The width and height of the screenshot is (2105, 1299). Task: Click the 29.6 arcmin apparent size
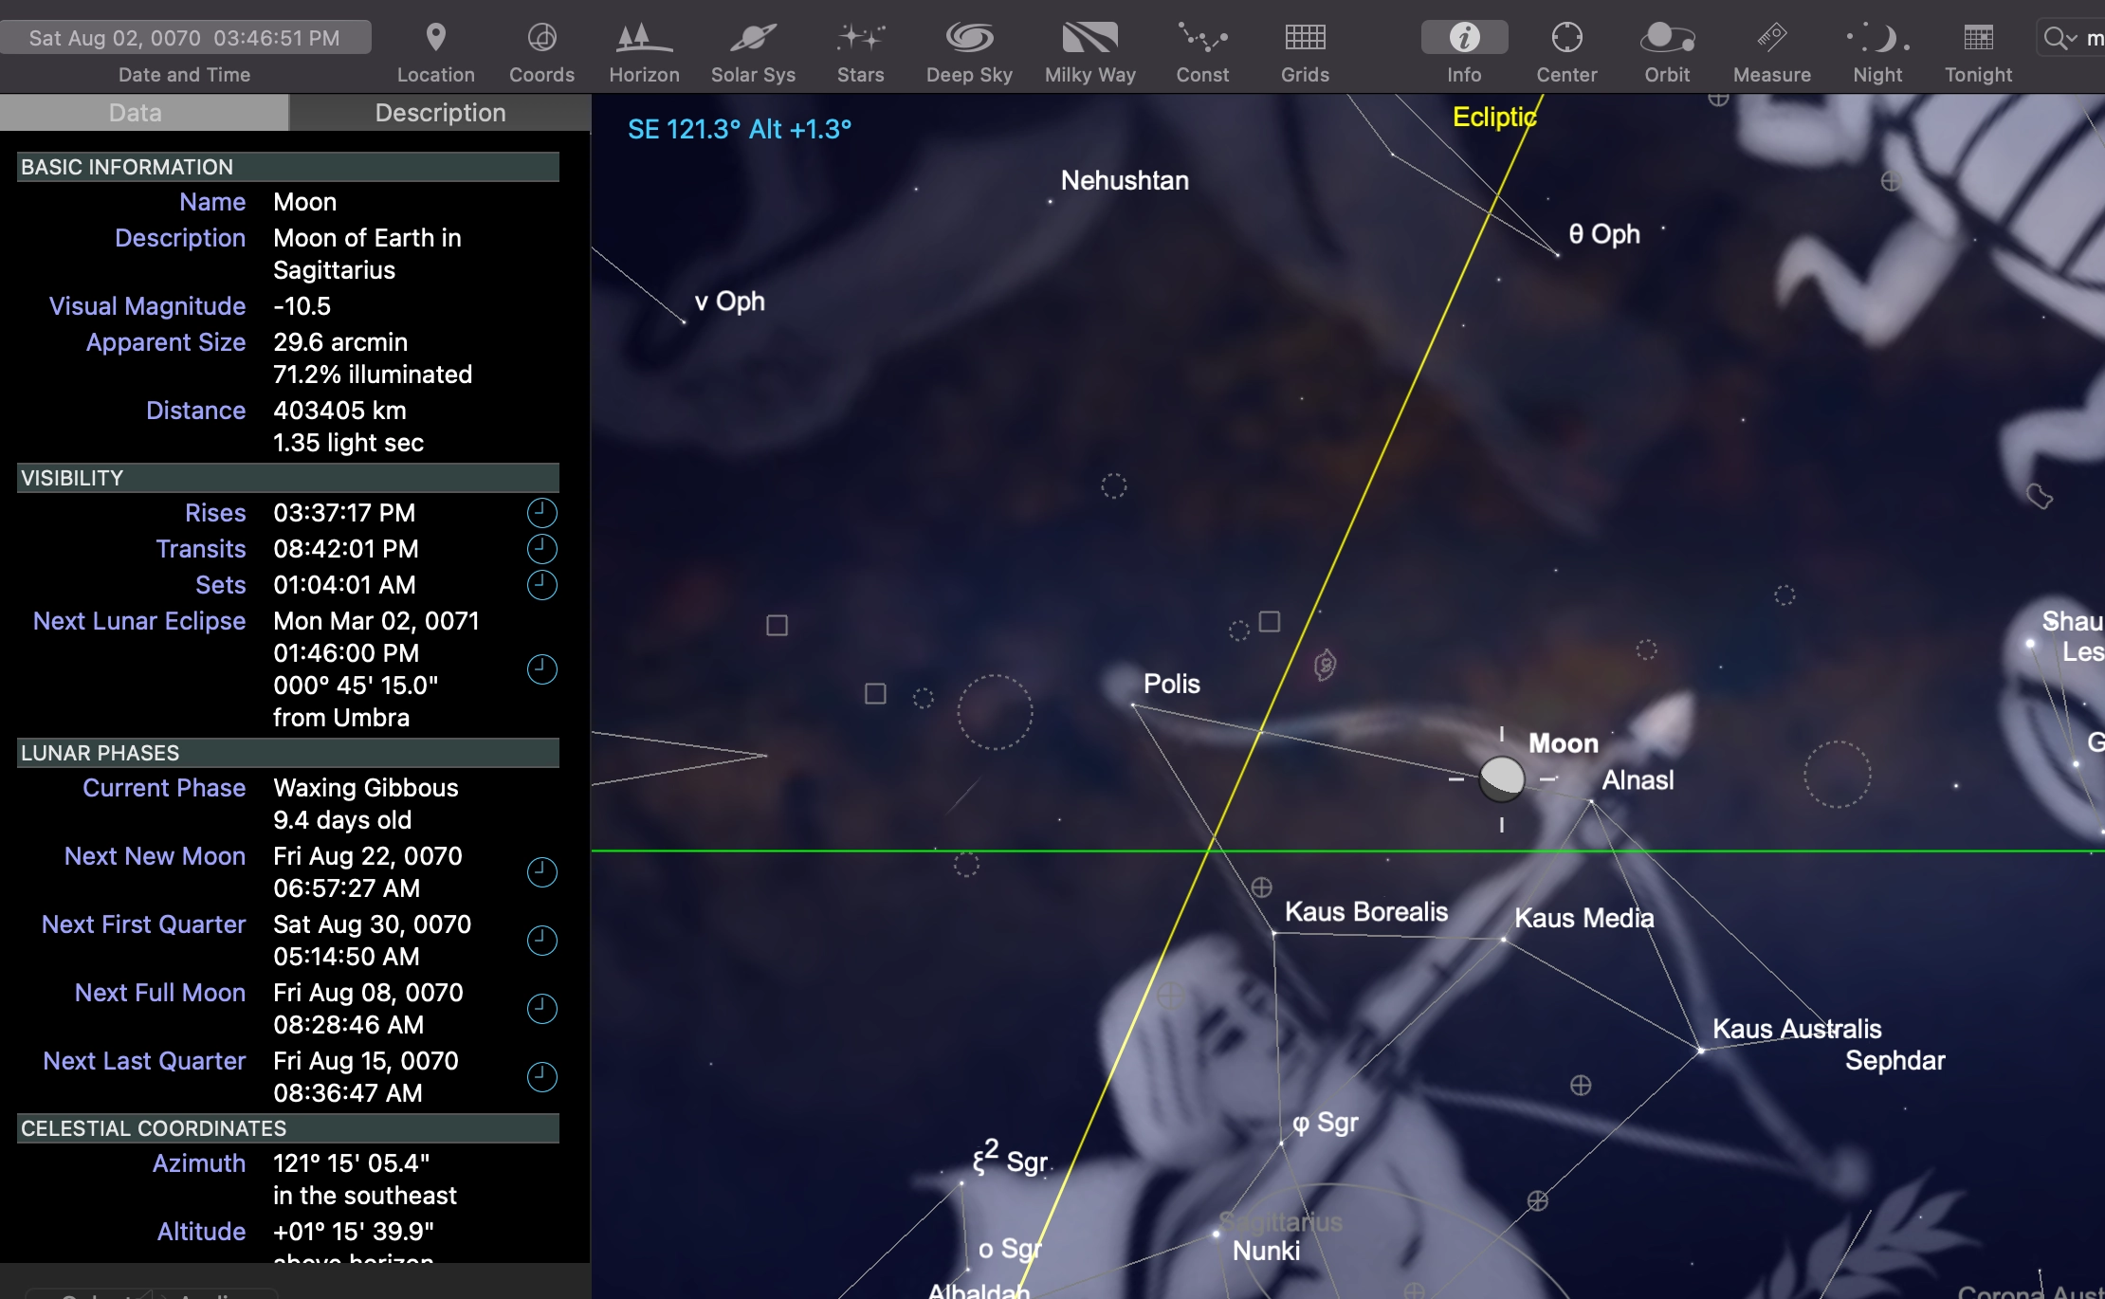point(340,342)
